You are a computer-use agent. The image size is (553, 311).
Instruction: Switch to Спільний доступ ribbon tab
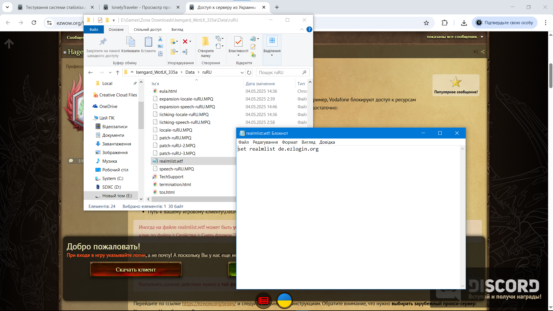click(148, 29)
